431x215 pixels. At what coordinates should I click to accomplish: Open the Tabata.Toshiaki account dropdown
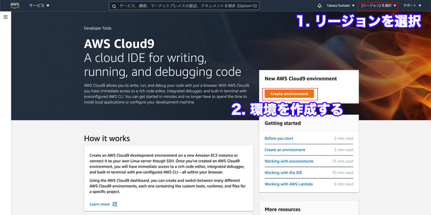341,5
